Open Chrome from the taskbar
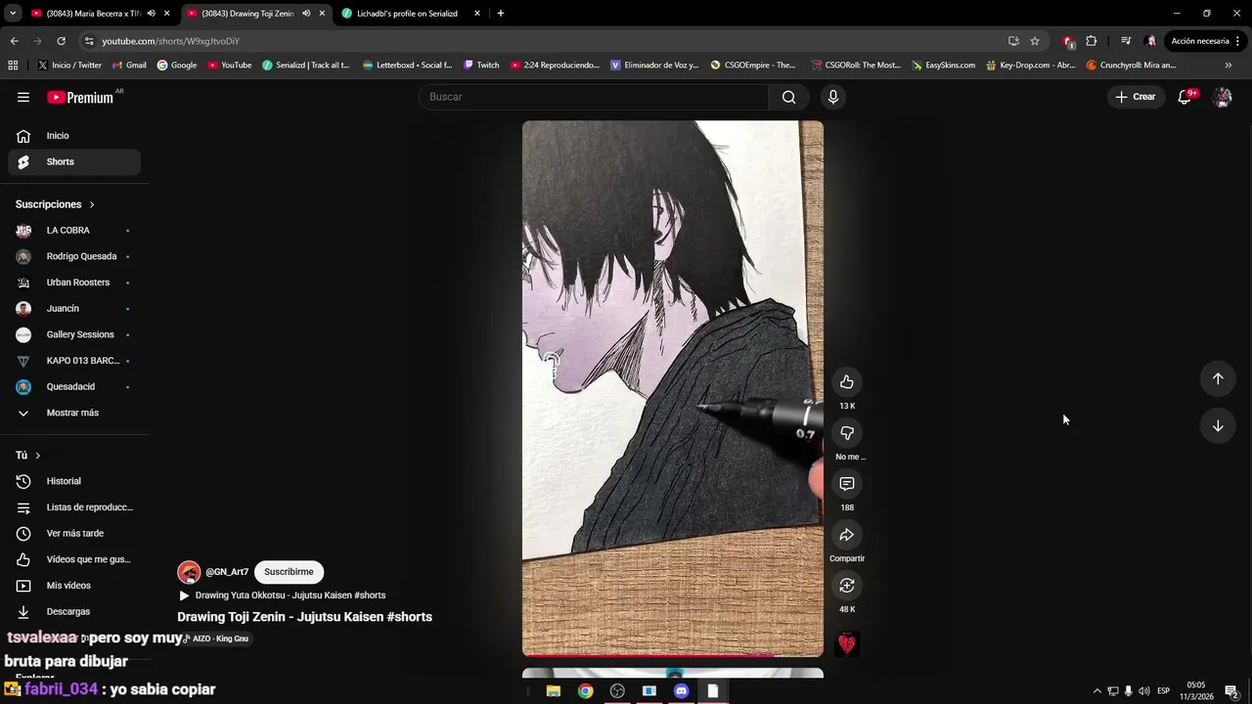This screenshot has height=704, width=1252. pos(585,691)
